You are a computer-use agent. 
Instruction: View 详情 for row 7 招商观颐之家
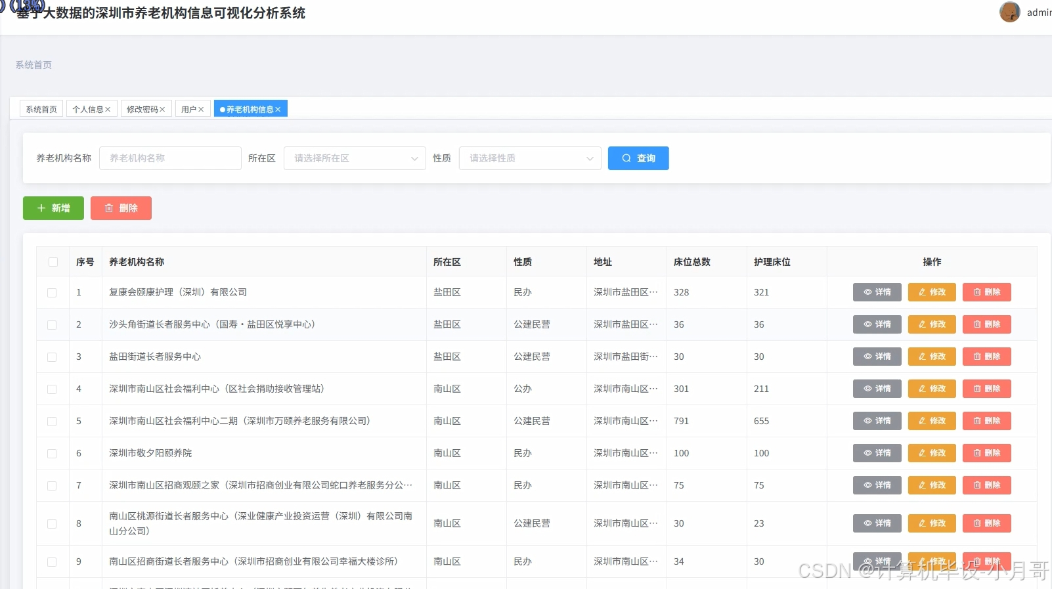[877, 485]
